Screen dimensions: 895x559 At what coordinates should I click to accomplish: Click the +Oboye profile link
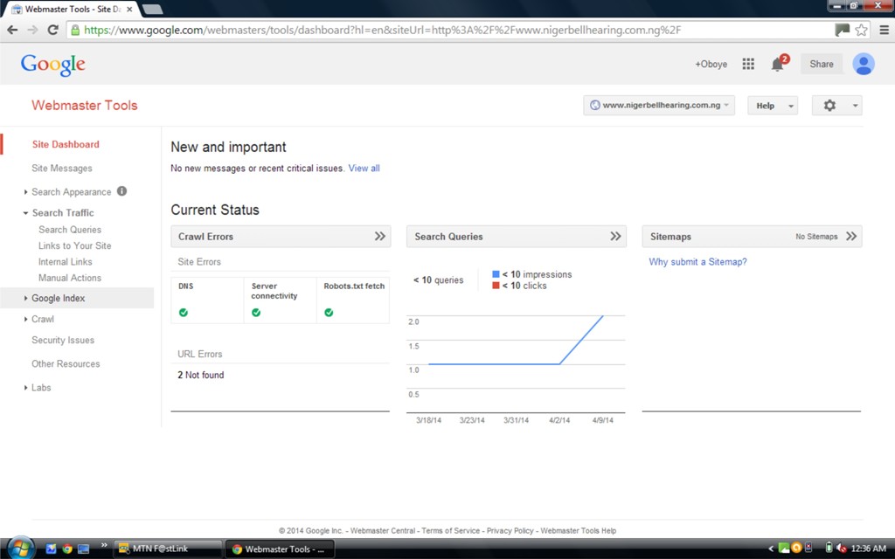pos(711,64)
